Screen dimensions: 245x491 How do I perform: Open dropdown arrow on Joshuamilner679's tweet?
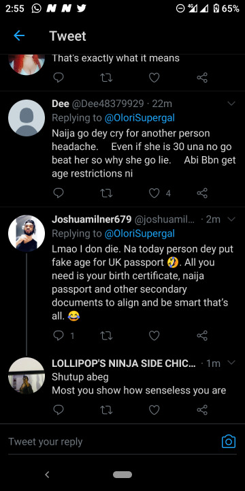pos(231,220)
